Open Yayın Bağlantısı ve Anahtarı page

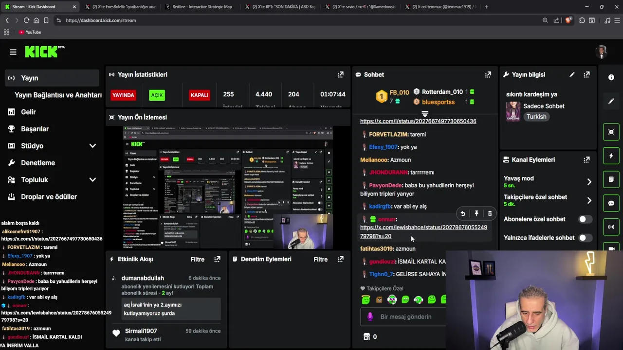point(58,95)
